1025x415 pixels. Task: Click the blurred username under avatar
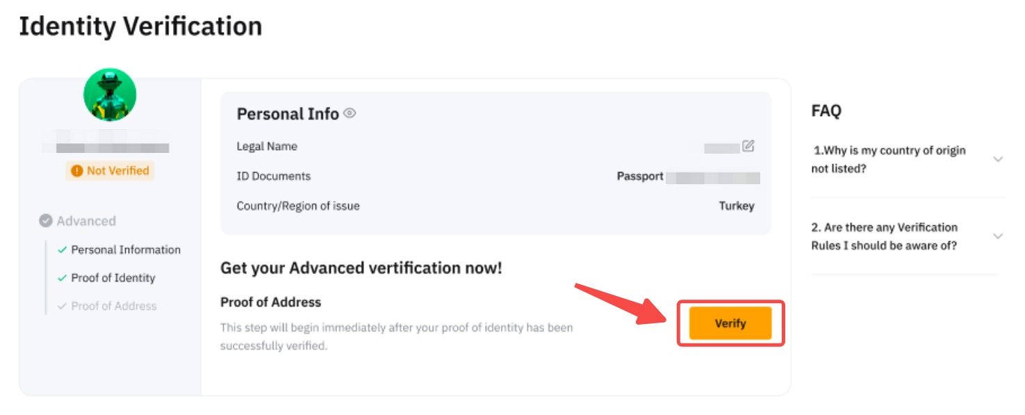[111, 147]
